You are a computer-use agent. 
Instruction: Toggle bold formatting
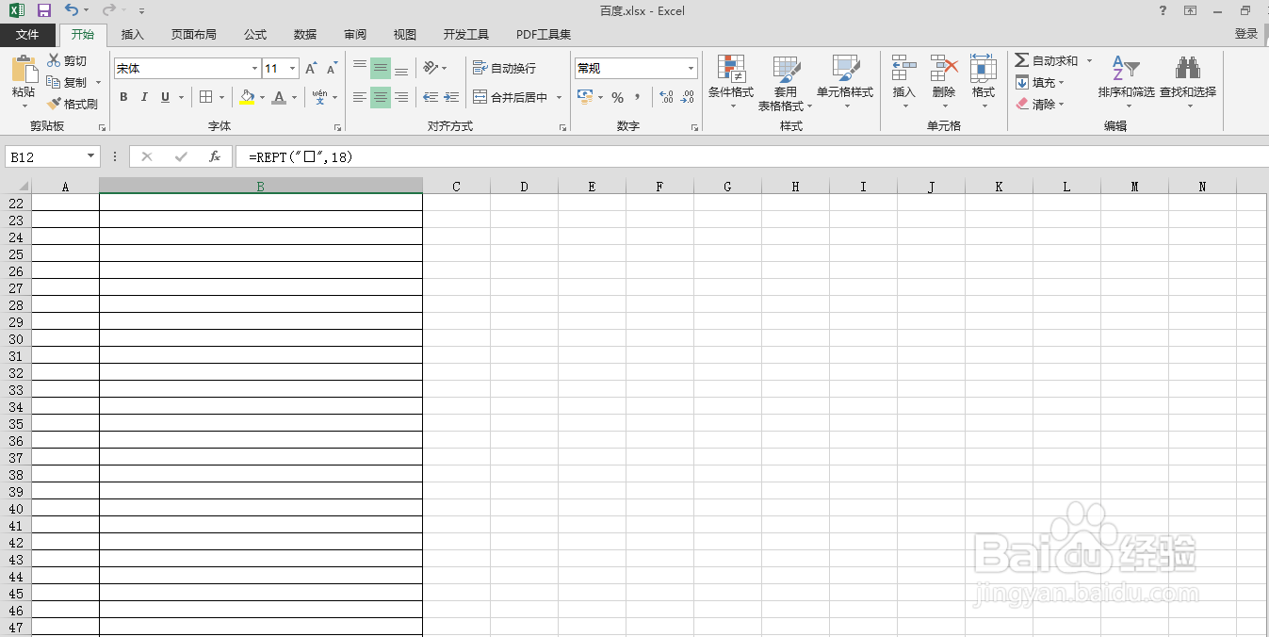(x=123, y=97)
